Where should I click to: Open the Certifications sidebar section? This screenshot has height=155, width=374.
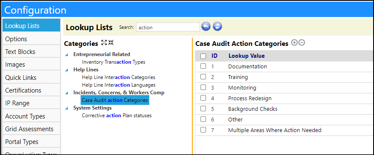pyautogui.click(x=31, y=90)
